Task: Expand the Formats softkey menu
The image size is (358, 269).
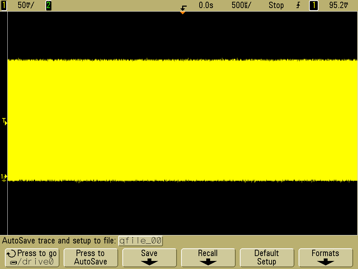Action: click(325, 257)
